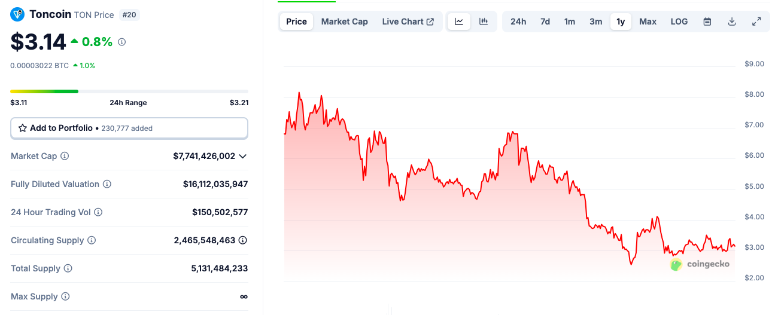Show info for Fully Diluted Valuation
This screenshot has width=772, height=315.
tap(107, 184)
